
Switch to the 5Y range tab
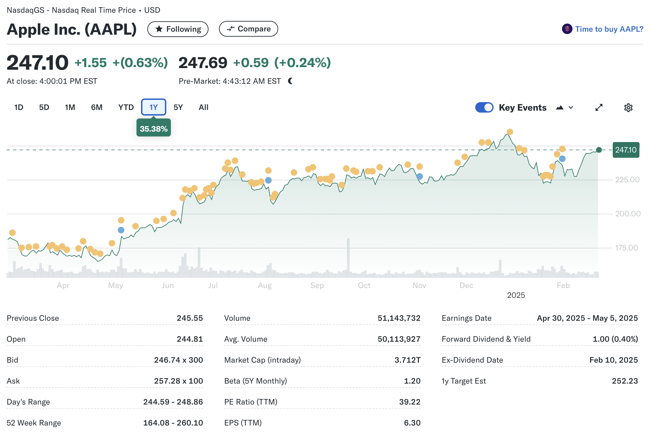click(x=178, y=107)
